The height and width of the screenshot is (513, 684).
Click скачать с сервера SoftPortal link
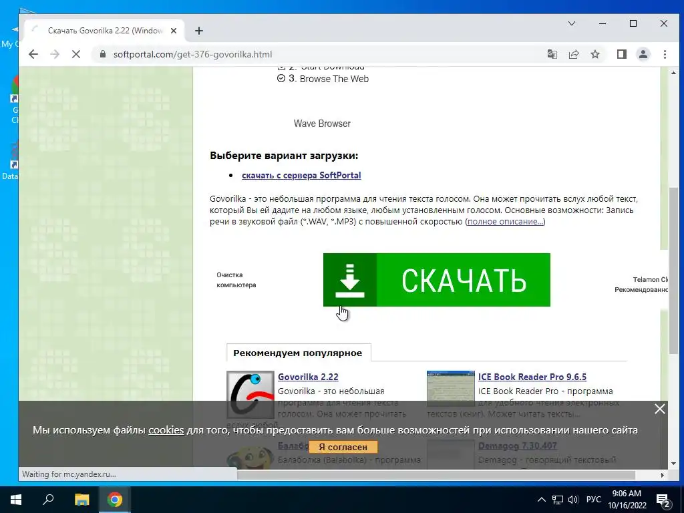pyautogui.click(x=301, y=176)
